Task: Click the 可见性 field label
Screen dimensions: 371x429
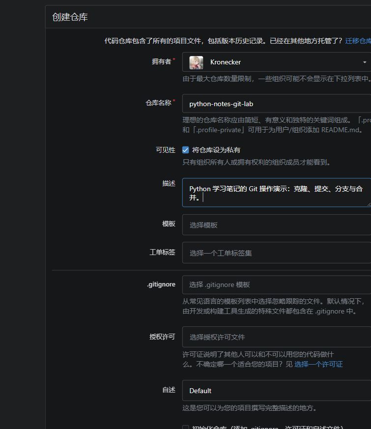Action: pyautogui.click(x=166, y=150)
